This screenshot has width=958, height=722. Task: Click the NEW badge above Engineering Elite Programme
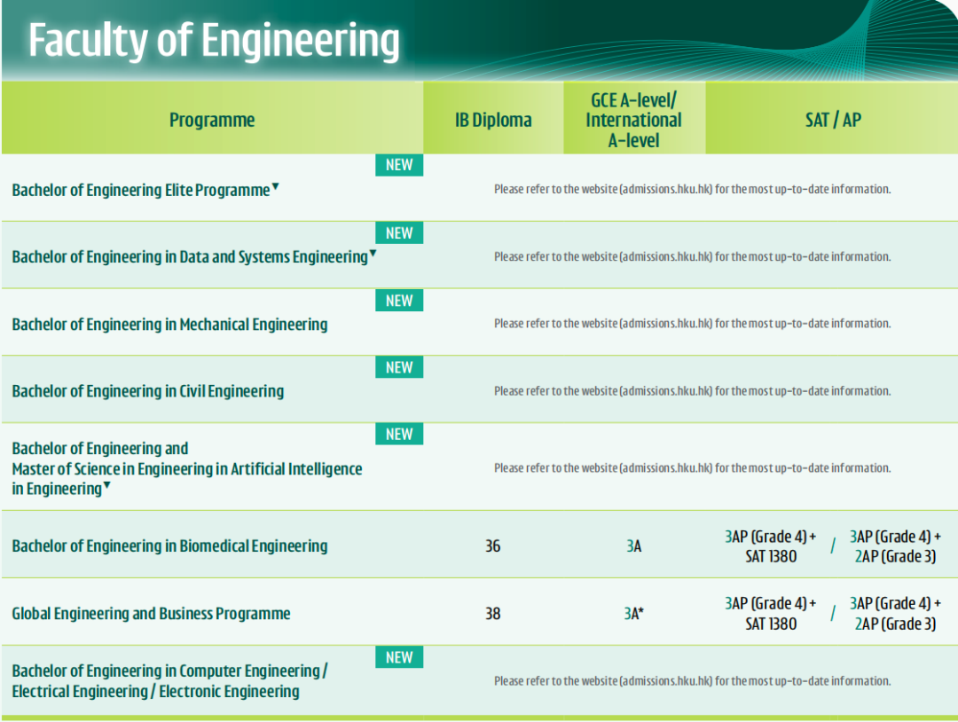(x=399, y=165)
